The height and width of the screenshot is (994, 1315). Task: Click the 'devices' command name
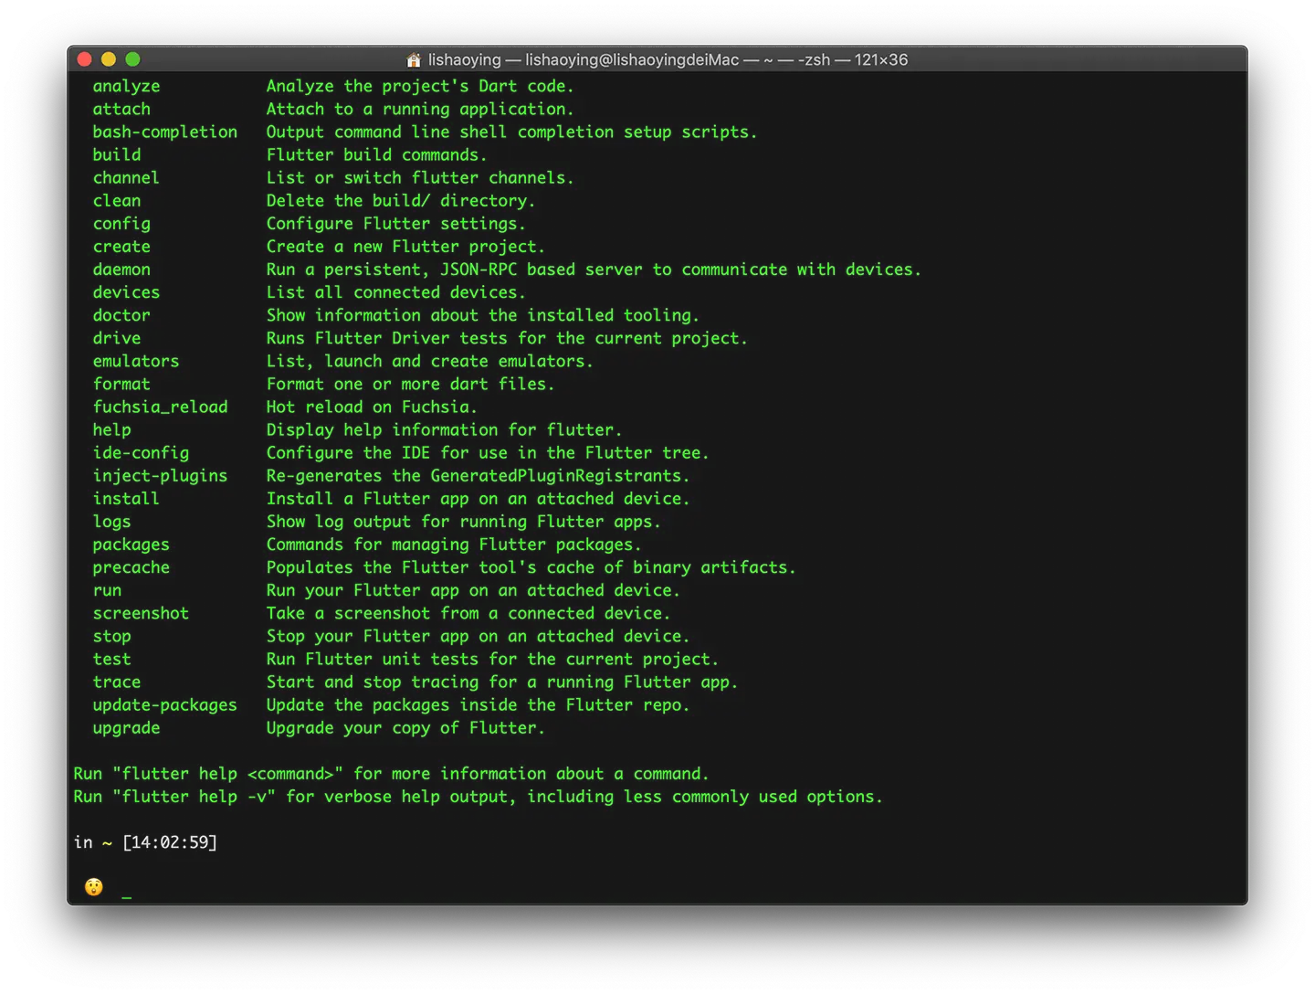click(x=126, y=292)
